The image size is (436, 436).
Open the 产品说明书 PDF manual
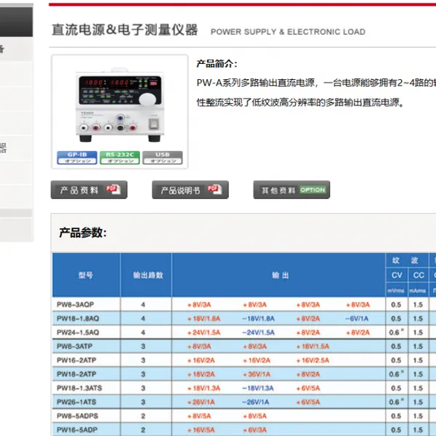pyautogui.click(x=190, y=190)
